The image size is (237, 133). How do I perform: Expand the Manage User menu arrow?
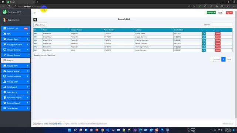click(27, 82)
